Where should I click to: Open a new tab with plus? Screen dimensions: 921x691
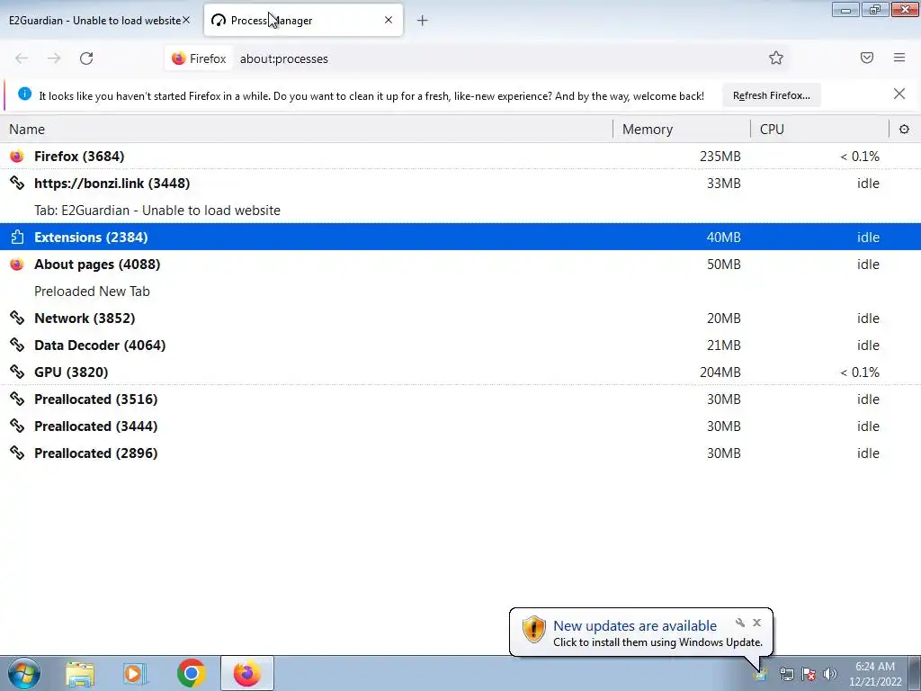423,21
